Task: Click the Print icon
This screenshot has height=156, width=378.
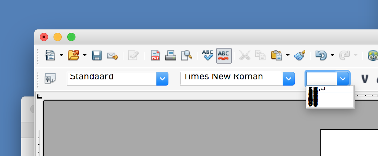Action: click(171, 55)
